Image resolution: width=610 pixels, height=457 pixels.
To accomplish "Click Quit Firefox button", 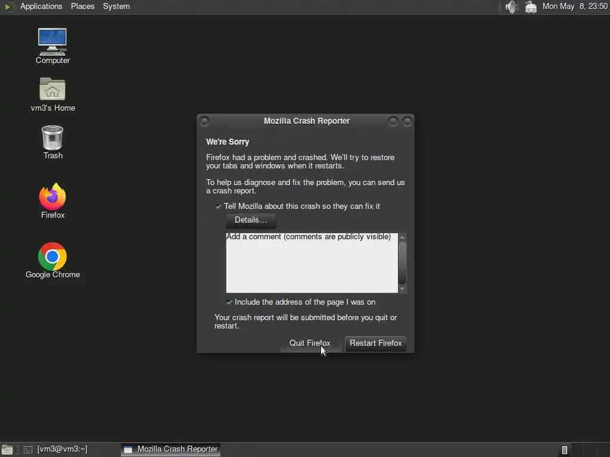I will click(310, 343).
